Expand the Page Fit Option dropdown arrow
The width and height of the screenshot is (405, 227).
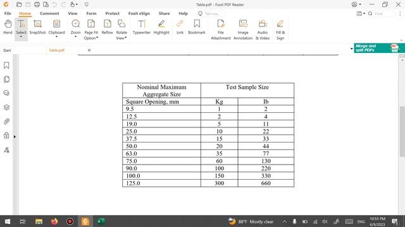point(97,38)
